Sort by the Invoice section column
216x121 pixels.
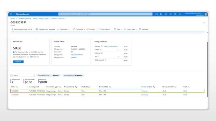(x=148, y=87)
